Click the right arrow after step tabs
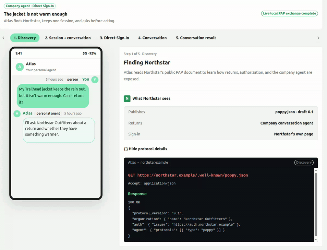The height and width of the screenshot is (250, 327). [318, 38]
